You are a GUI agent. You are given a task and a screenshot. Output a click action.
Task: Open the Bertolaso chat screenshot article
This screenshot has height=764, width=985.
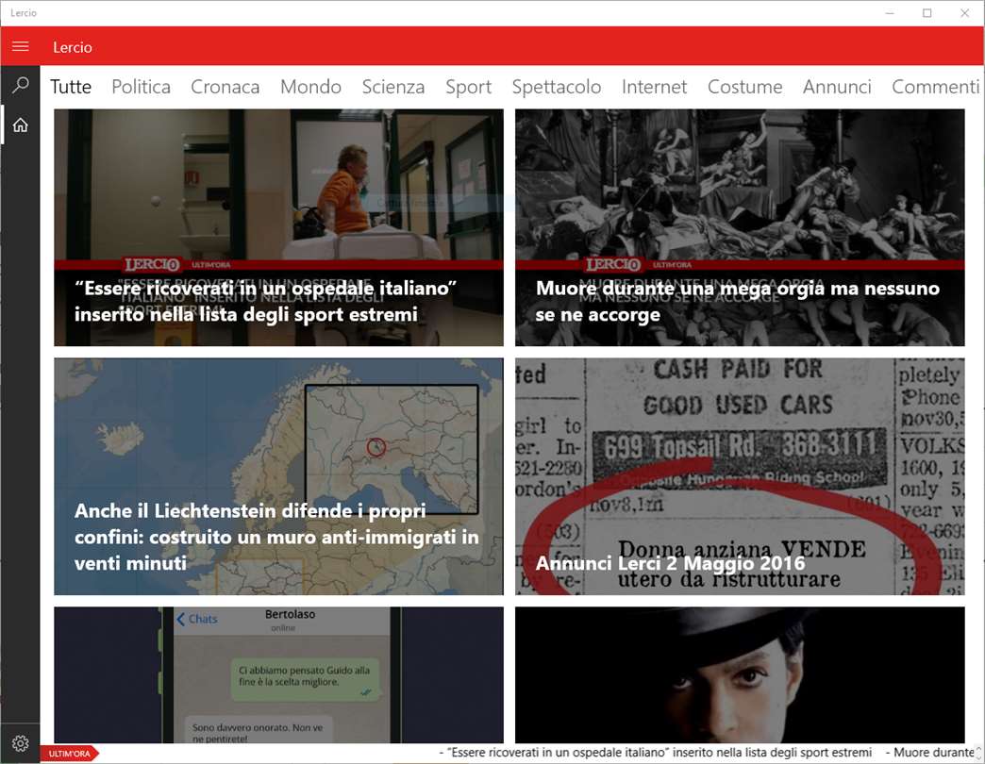pyautogui.click(x=278, y=674)
